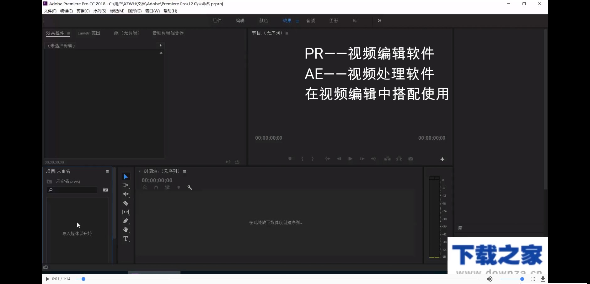This screenshot has height=284, width=590.
Task: Select the Track Select Forward tool
Action: (x=126, y=185)
